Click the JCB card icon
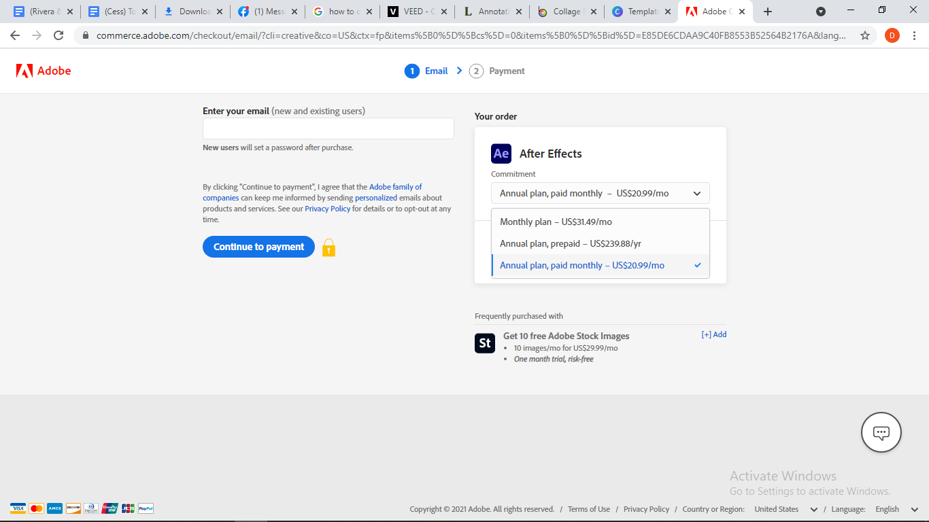Viewport: 929px width, 522px height. coord(128,508)
